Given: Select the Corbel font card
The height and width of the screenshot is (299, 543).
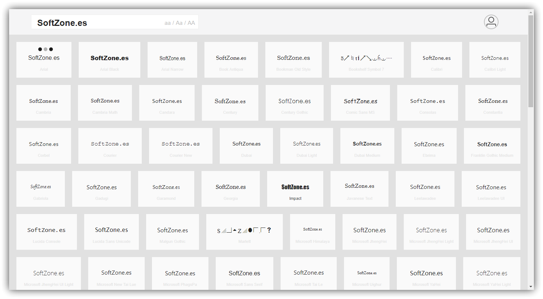Looking at the screenshot, I should (x=44, y=146).
